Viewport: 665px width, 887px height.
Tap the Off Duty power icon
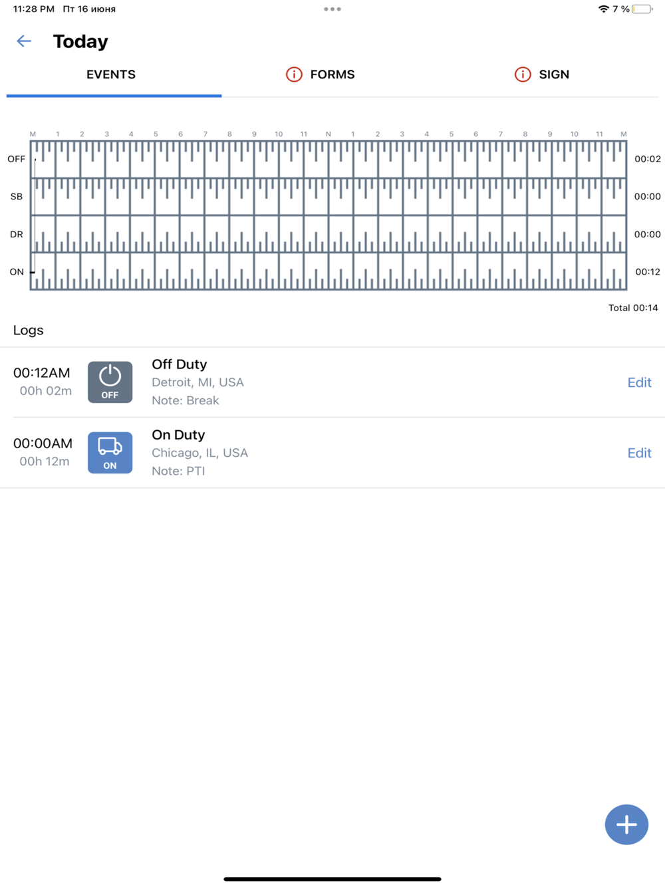tap(110, 382)
